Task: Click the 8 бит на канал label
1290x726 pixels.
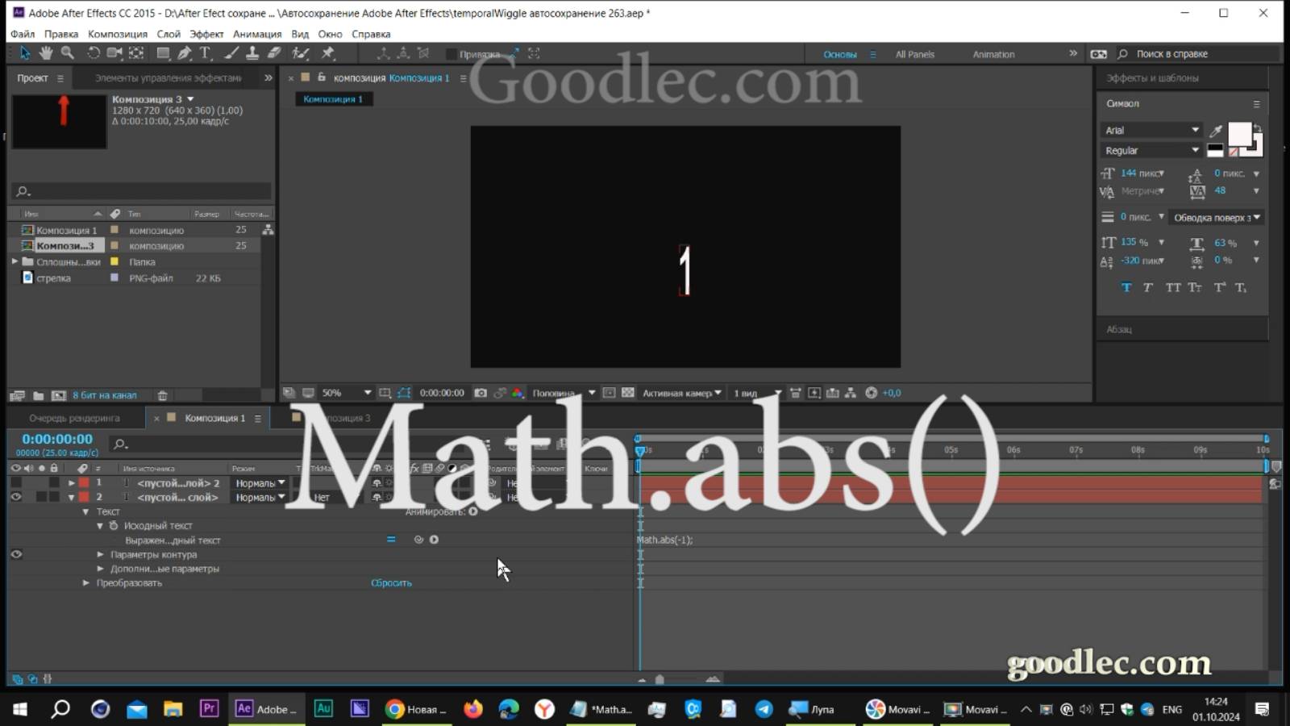Action: click(105, 395)
